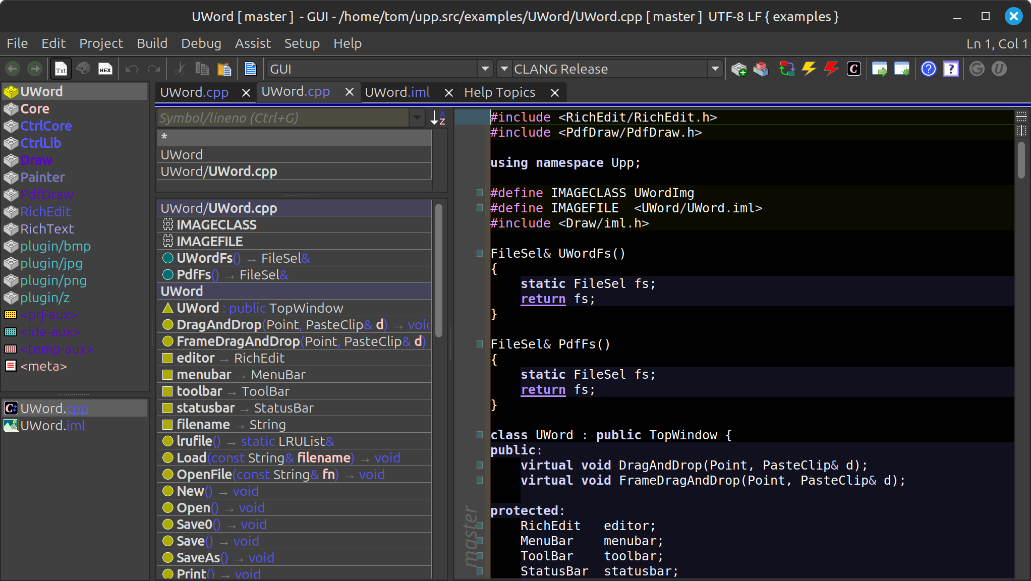Open the Project menu

click(x=101, y=43)
